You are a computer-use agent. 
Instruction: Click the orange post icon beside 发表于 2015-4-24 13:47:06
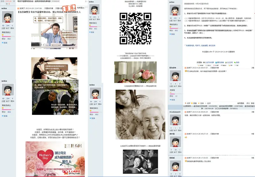[x=18, y=9]
